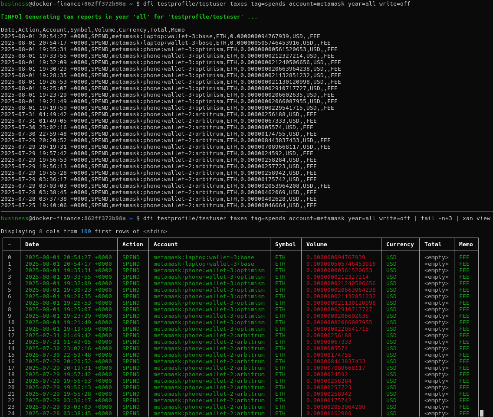Screen dimensions: 493x417
Task: Click the <empty> Total cell in row 24
Action: (x=436, y=414)
